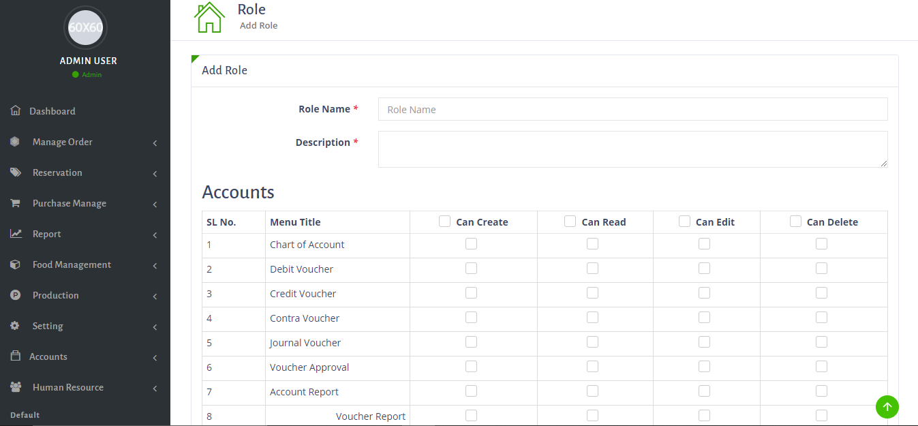Click into the Role Name field
This screenshot has height=426, width=918.
coord(632,109)
